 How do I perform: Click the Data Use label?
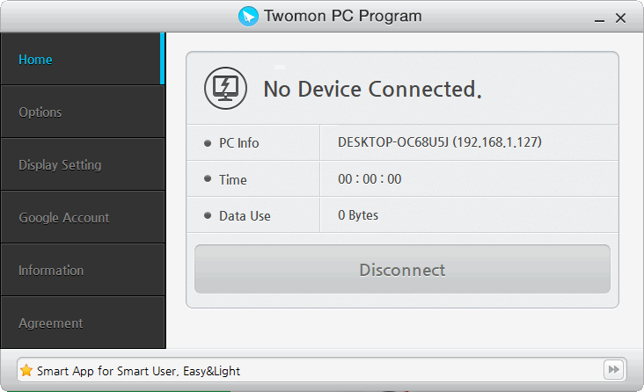[244, 216]
